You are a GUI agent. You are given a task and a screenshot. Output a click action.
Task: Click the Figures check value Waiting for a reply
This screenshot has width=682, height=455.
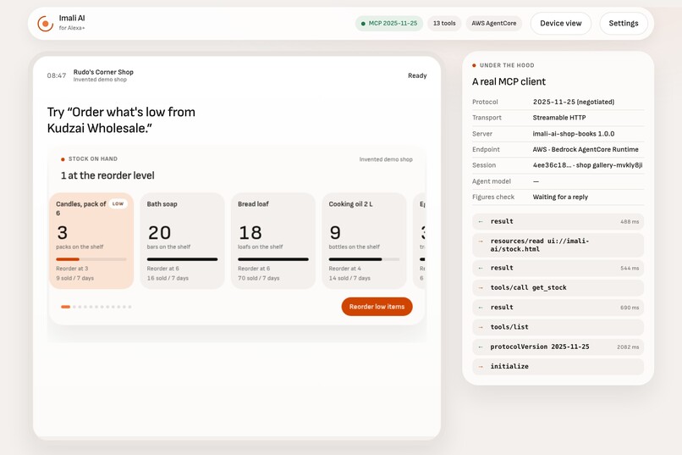pyautogui.click(x=560, y=197)
